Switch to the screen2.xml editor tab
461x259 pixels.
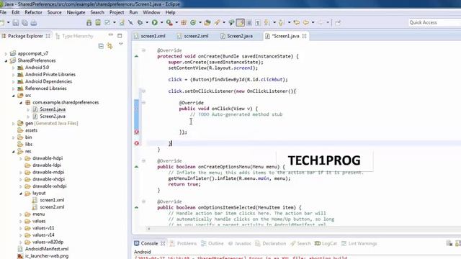[x=193, y=36]
